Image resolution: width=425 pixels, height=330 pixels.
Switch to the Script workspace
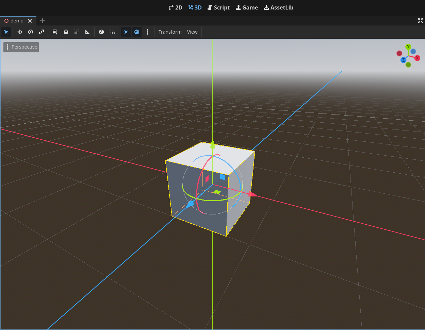click(x=218, y=7)
